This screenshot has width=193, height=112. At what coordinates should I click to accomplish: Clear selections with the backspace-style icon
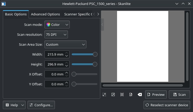click(140, 95)
